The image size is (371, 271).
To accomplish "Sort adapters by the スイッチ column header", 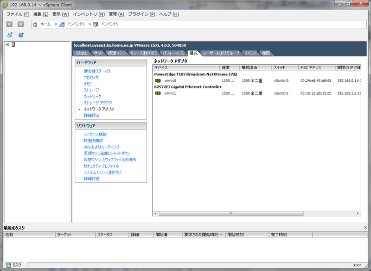I will click(285, 68).
